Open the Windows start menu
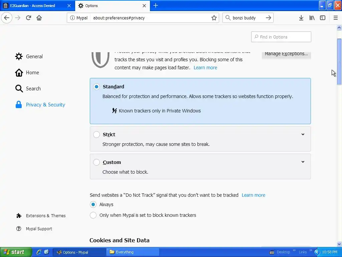 16,252
